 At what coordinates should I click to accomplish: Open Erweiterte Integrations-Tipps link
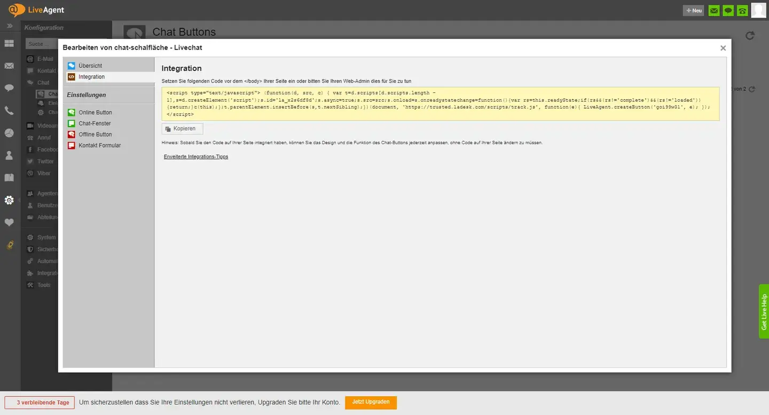pos(196,156)
